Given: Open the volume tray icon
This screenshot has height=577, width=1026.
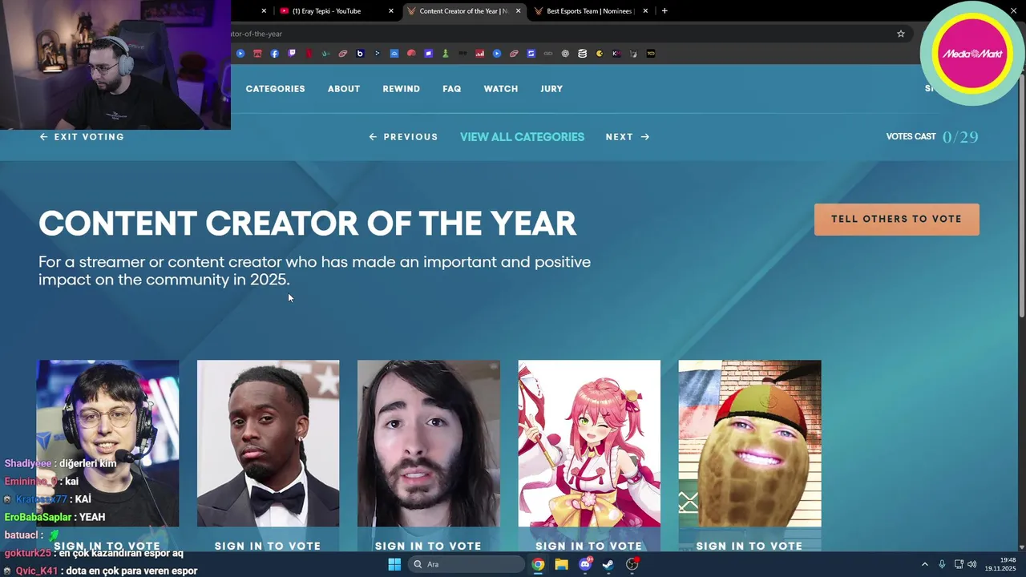Looking at the screenshot, I should (972, 564).
